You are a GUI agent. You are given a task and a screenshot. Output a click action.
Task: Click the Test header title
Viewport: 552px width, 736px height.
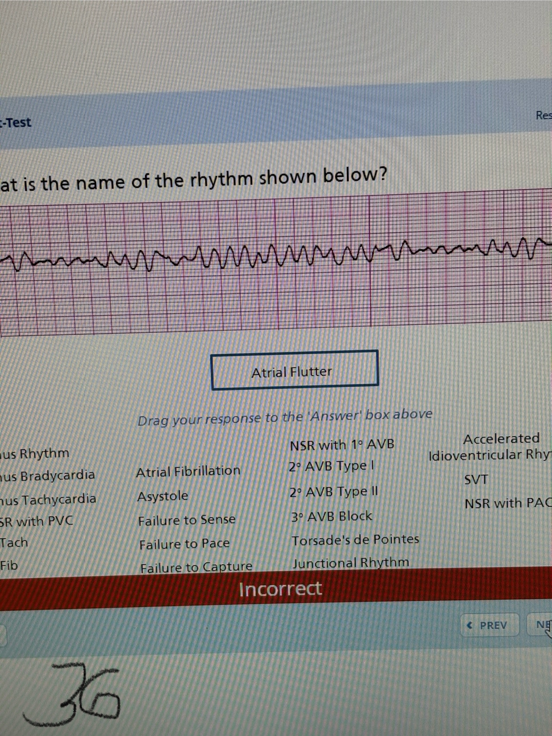16,123
